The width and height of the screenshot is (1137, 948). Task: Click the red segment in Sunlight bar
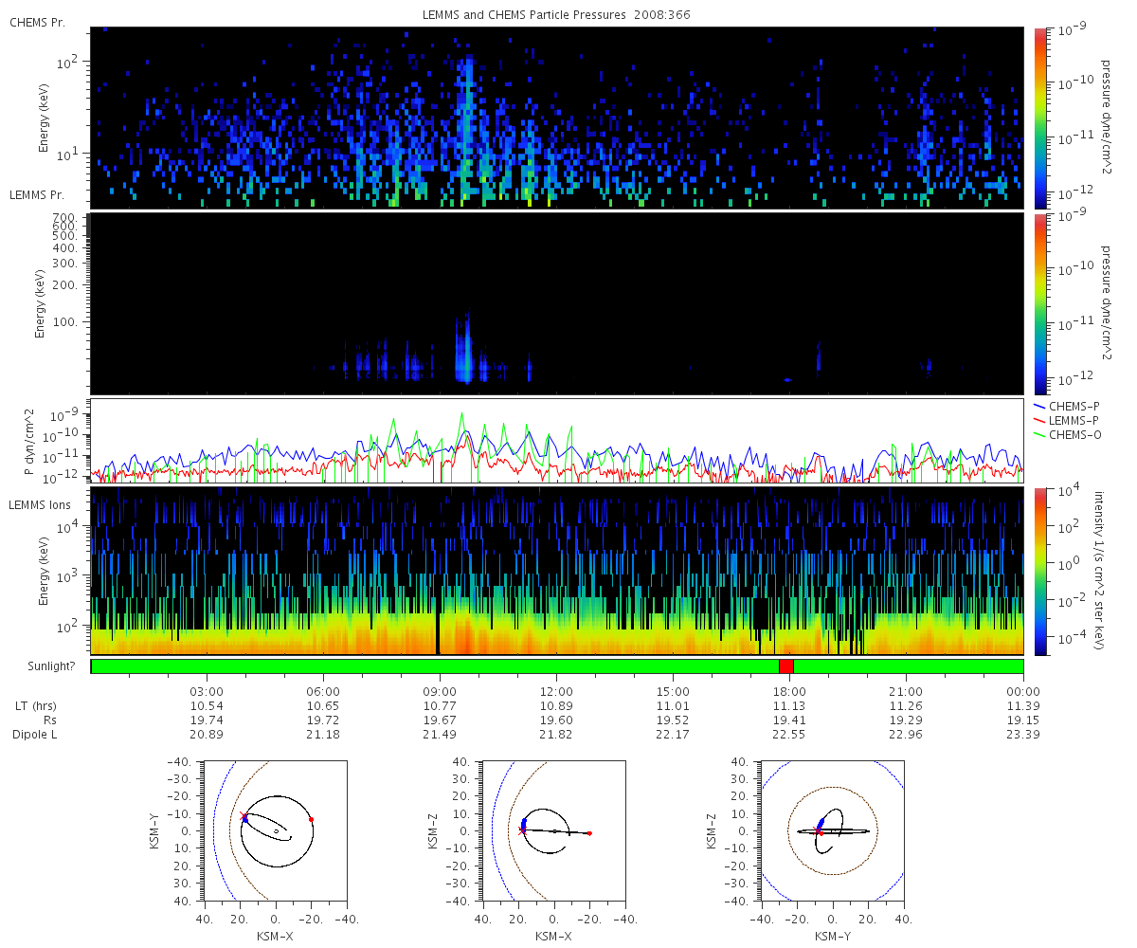pyautogui.click(x=785, y=666)
